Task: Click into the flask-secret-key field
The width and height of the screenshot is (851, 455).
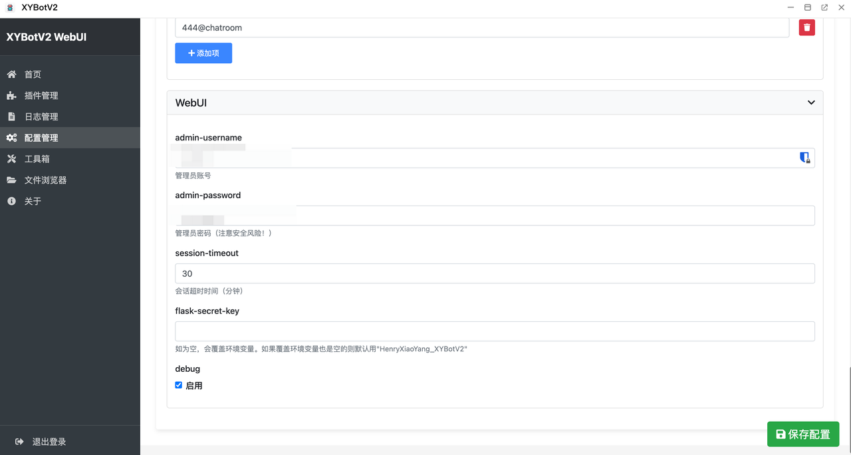Action: 494,331
